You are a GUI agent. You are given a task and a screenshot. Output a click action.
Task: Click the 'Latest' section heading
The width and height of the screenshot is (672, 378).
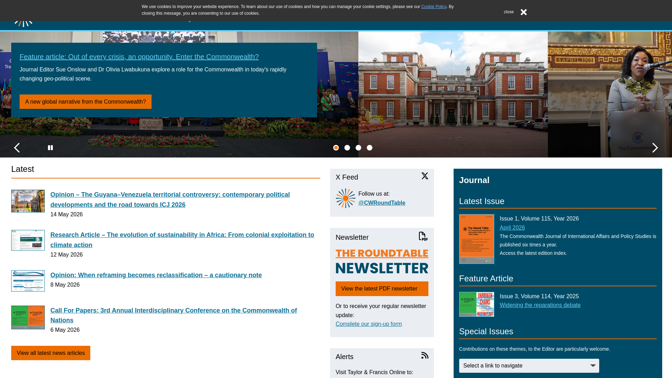click(x=22, y=169)
